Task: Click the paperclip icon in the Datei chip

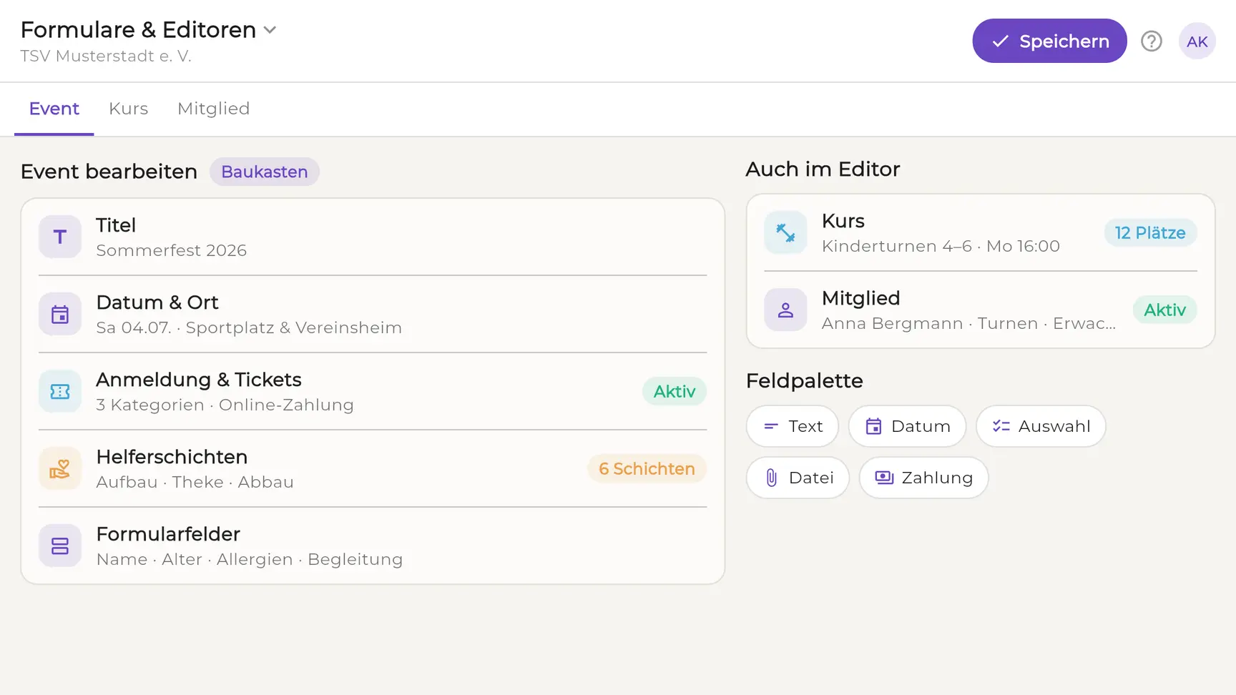Action: point(771,478)
